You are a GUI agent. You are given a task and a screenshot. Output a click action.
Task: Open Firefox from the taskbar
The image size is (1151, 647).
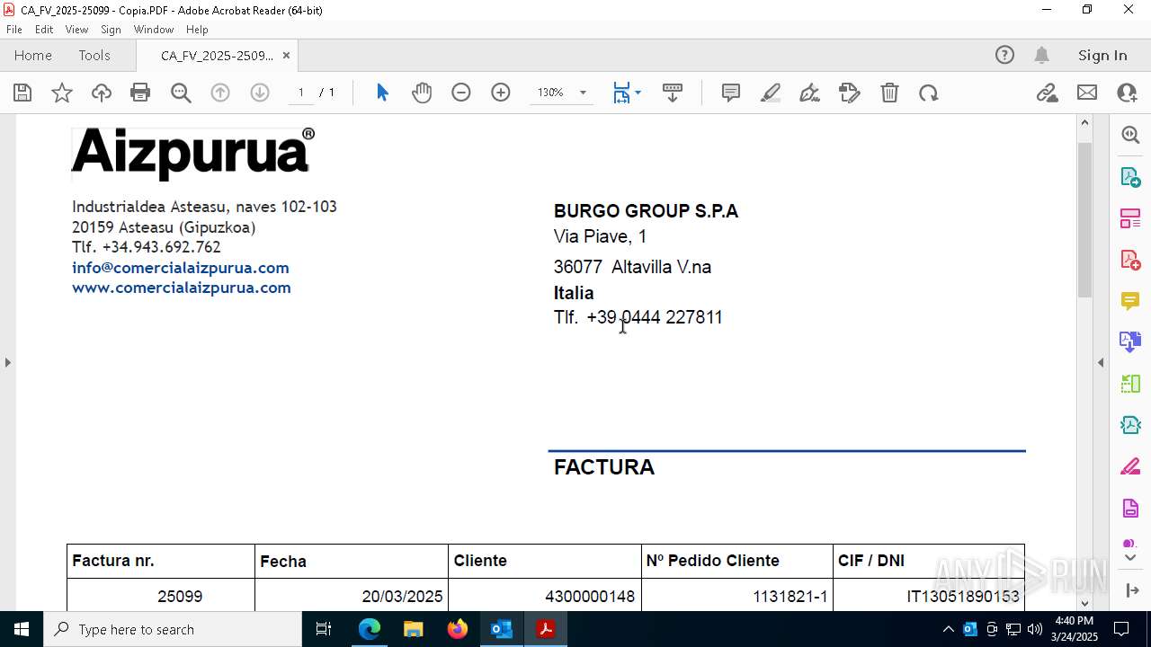(x=458, y=629)
